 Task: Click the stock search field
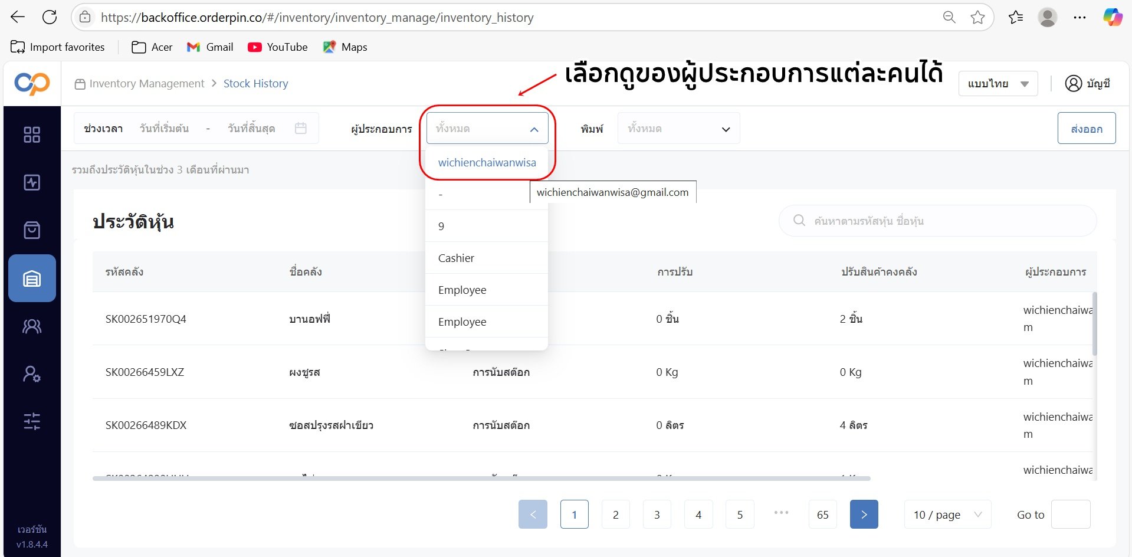point(938,221)
